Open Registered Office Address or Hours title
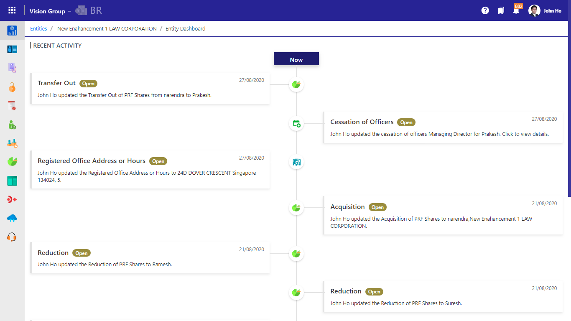This screenshot has height=321, width=571. [x=92, y=161]
